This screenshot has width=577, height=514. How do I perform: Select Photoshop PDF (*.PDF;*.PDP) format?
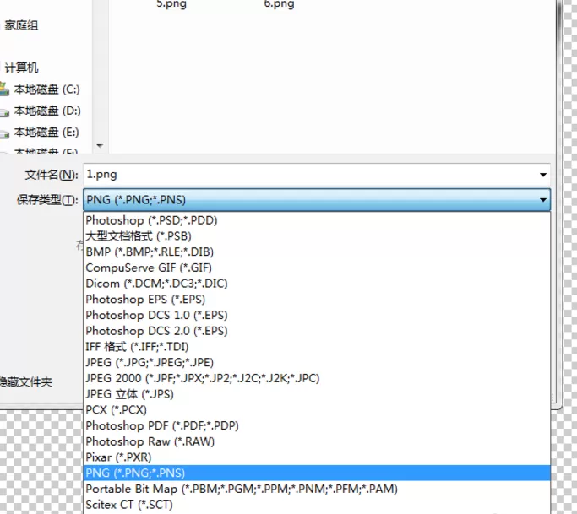click(x=317, y=425)
